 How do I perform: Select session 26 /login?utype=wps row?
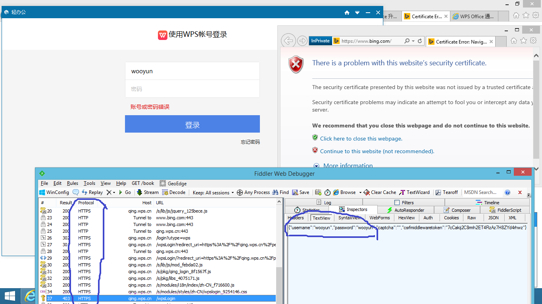[157, 238]
